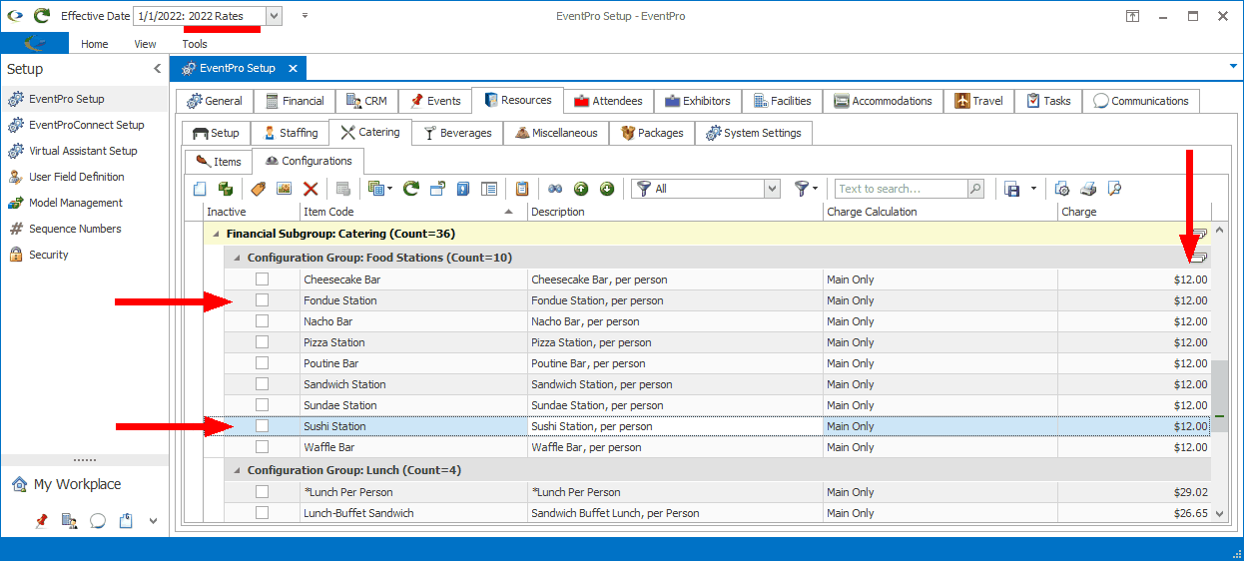Switch to the Financial tab
Viewport: 1244px width, 561px height.
click(294, 101)
